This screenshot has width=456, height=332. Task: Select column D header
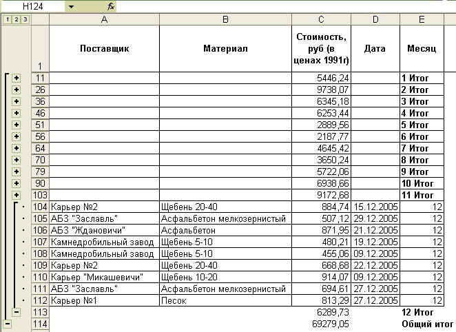[x=375, y=19]
